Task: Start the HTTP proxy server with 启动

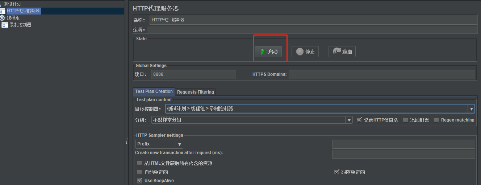Action: click(x=268, y=52)
